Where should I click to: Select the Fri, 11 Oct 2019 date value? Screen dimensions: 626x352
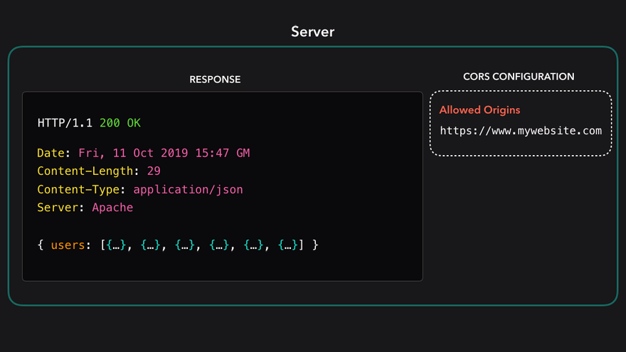[x=164, y=153]
